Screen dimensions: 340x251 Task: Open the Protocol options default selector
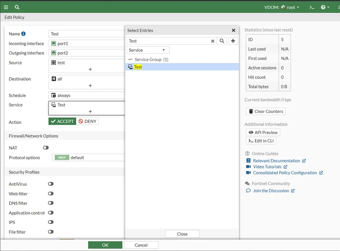coord(88,158)
